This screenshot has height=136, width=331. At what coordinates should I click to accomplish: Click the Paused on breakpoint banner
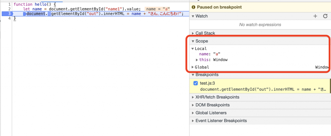260,7
